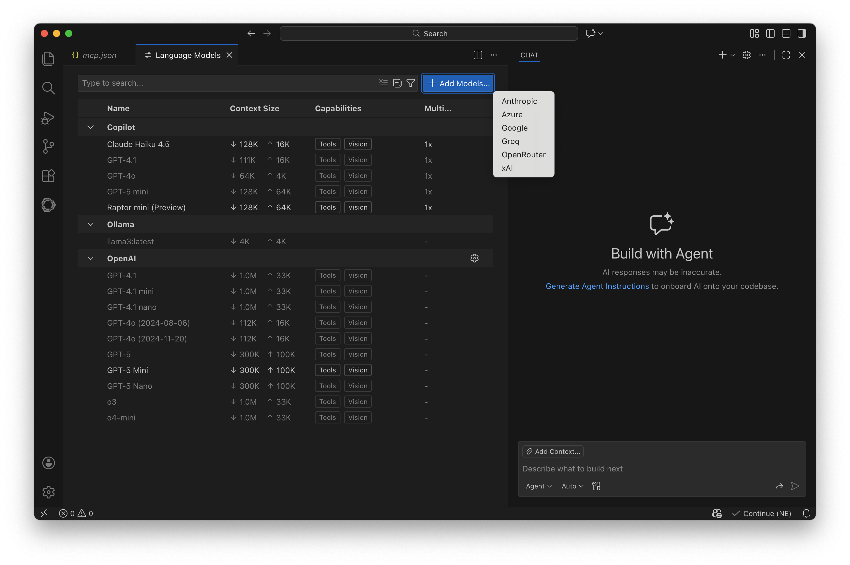Open the Agent mode dropdown
Viewport: 850px width, 565px height.
coord(539,486)
